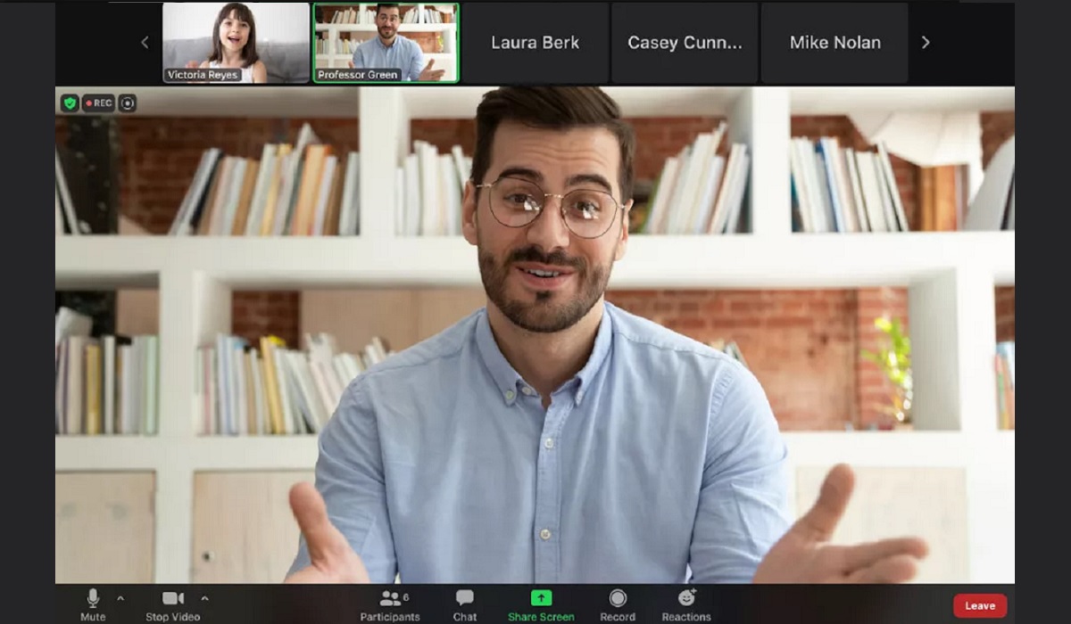Leave the meeting
The image size is (1071, 624).
[x=980, y=606]
